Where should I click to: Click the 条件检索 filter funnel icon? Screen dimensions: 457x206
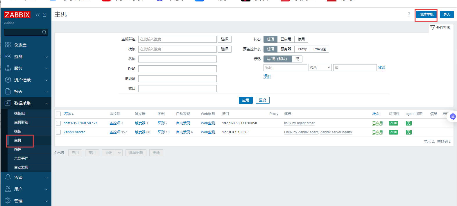click(433, 27)
